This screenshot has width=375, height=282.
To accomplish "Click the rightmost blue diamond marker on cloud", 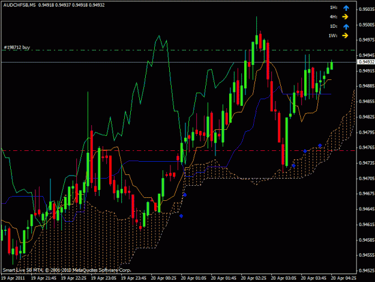I will 320,146.
